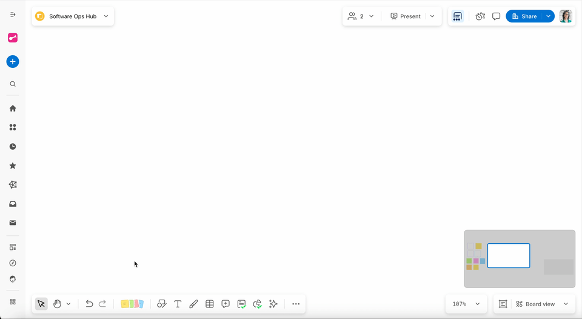Expand Present options chevron
The image size is (582, 319).
point(432,16)
